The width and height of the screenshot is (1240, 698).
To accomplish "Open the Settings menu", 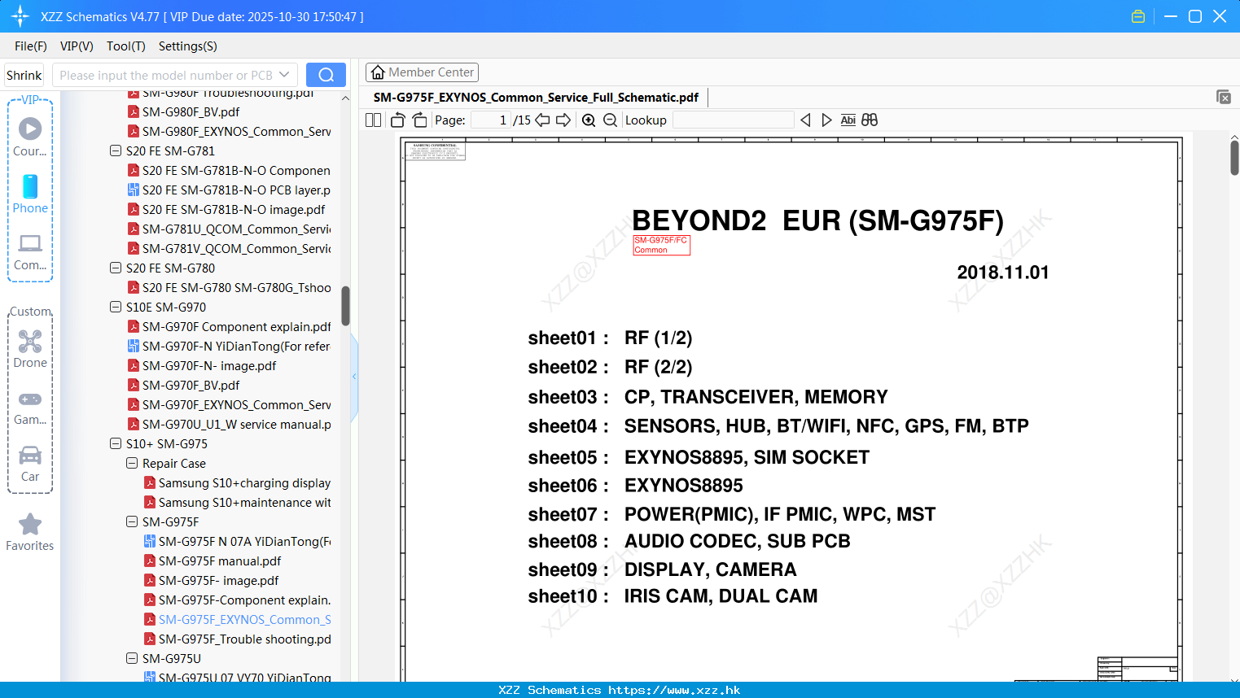I will point(188,46).
